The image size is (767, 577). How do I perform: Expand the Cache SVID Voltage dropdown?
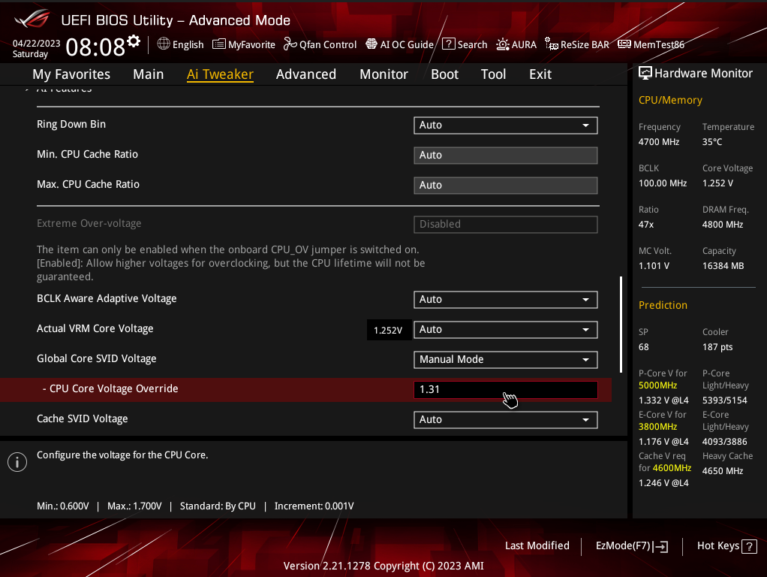(x=505, y=420)
